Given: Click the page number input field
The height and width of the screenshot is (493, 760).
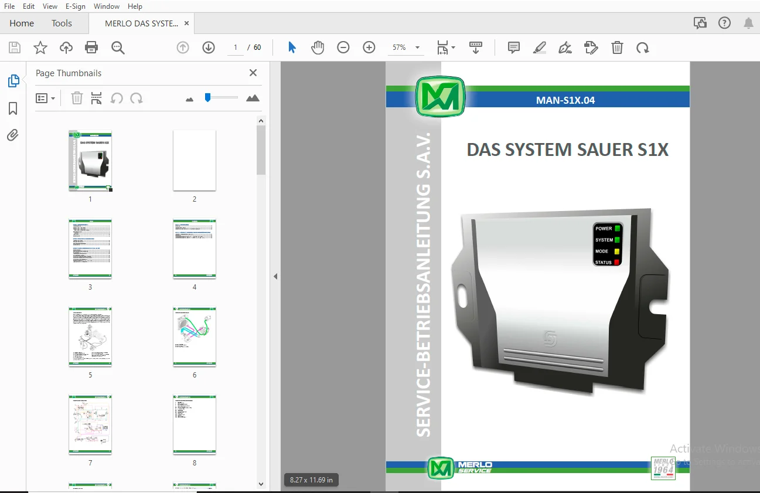Looking at the screenshot, I should click(235, 47).
